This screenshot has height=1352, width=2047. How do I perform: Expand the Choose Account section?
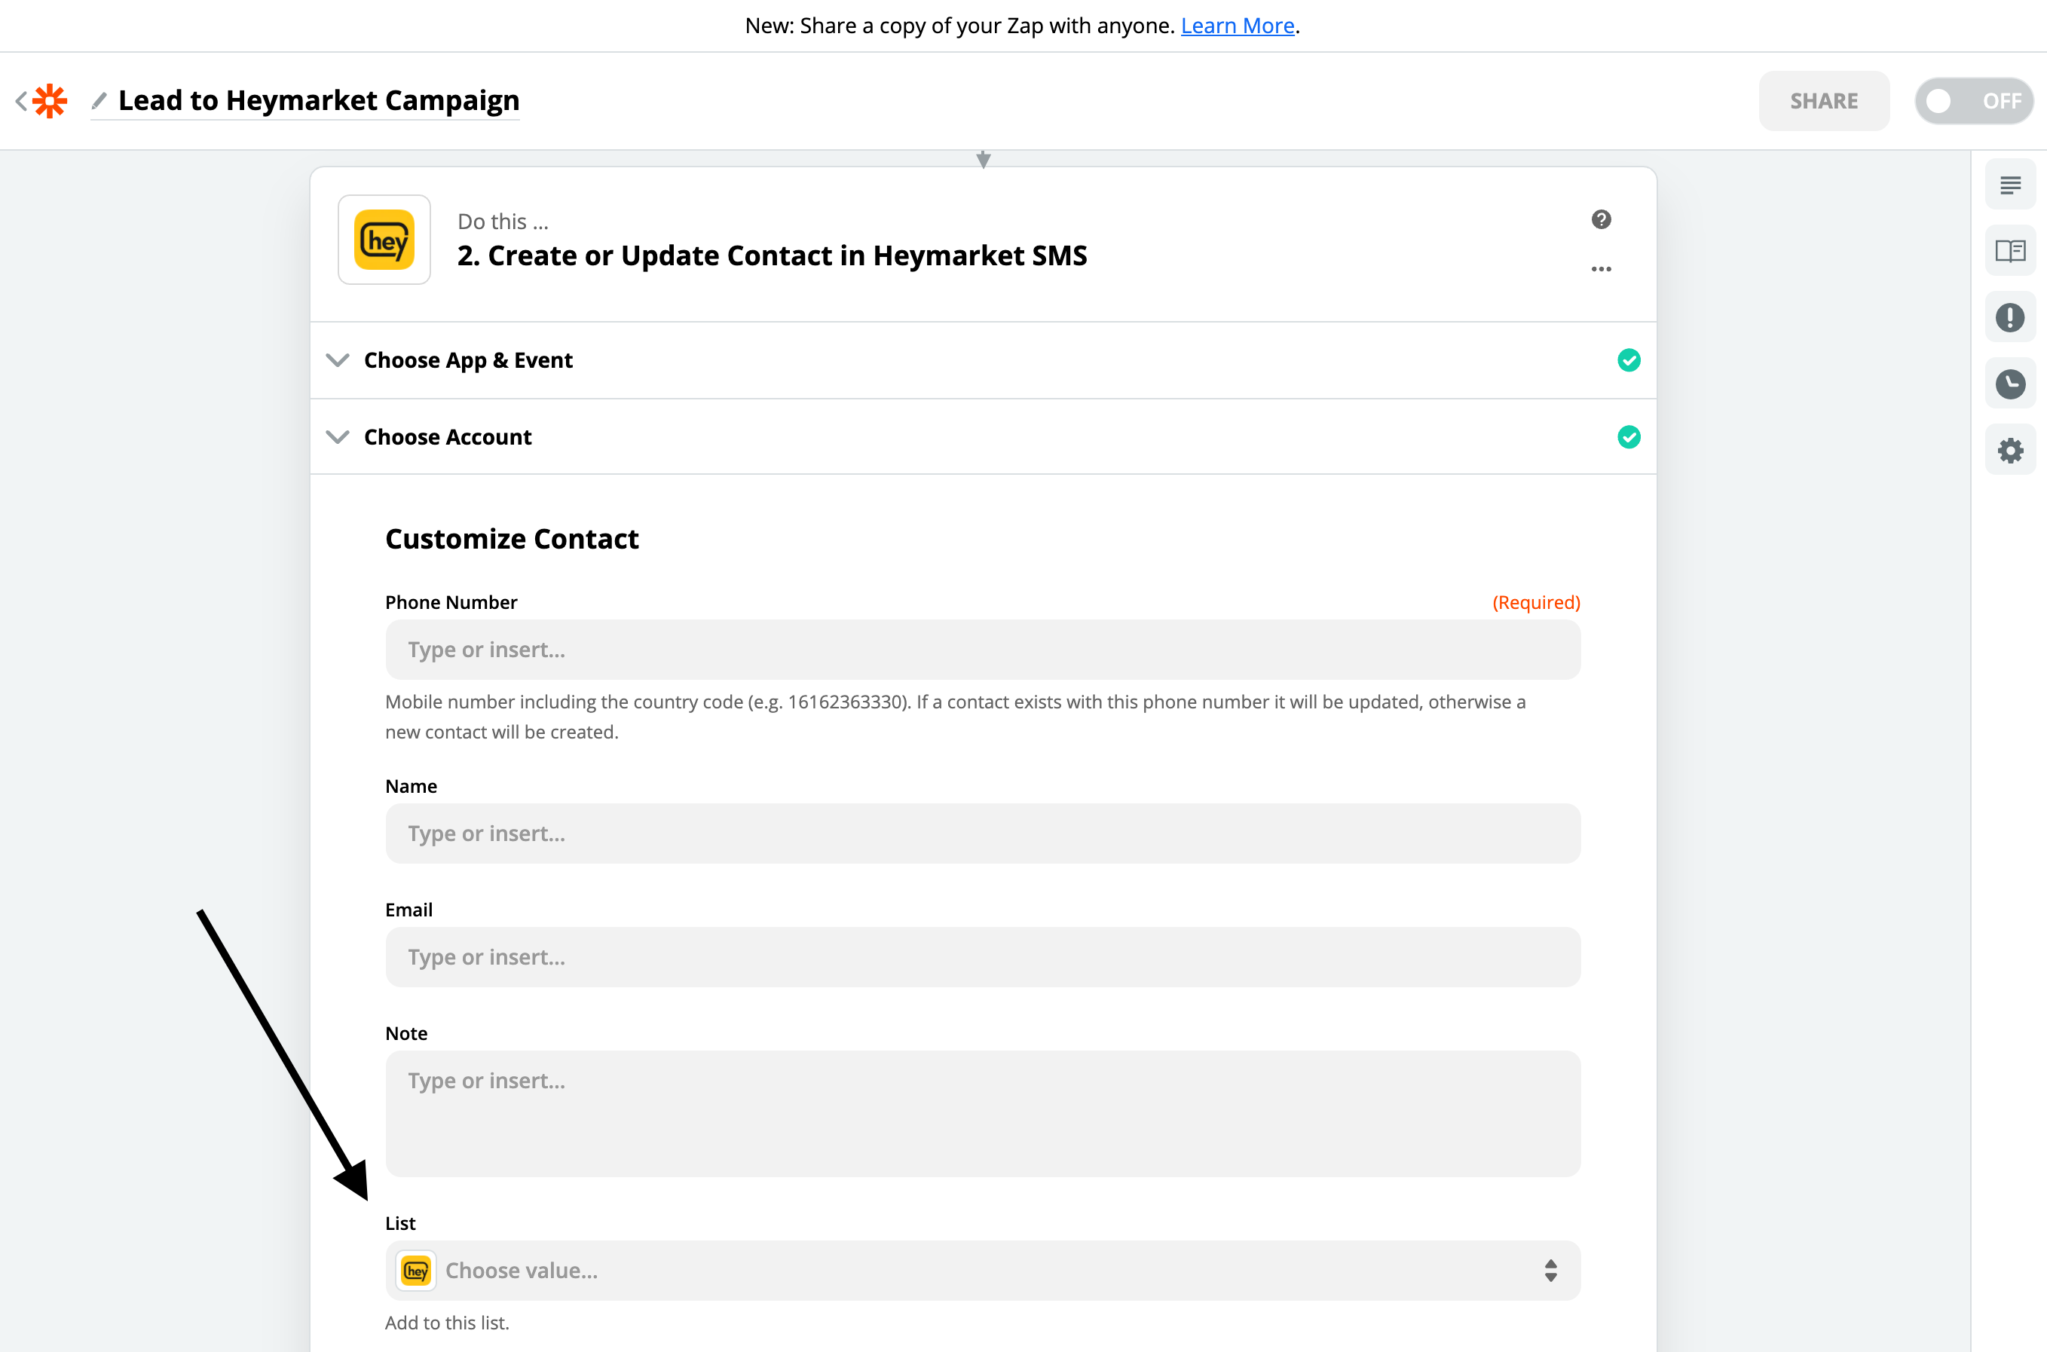(x=983, y=437)
